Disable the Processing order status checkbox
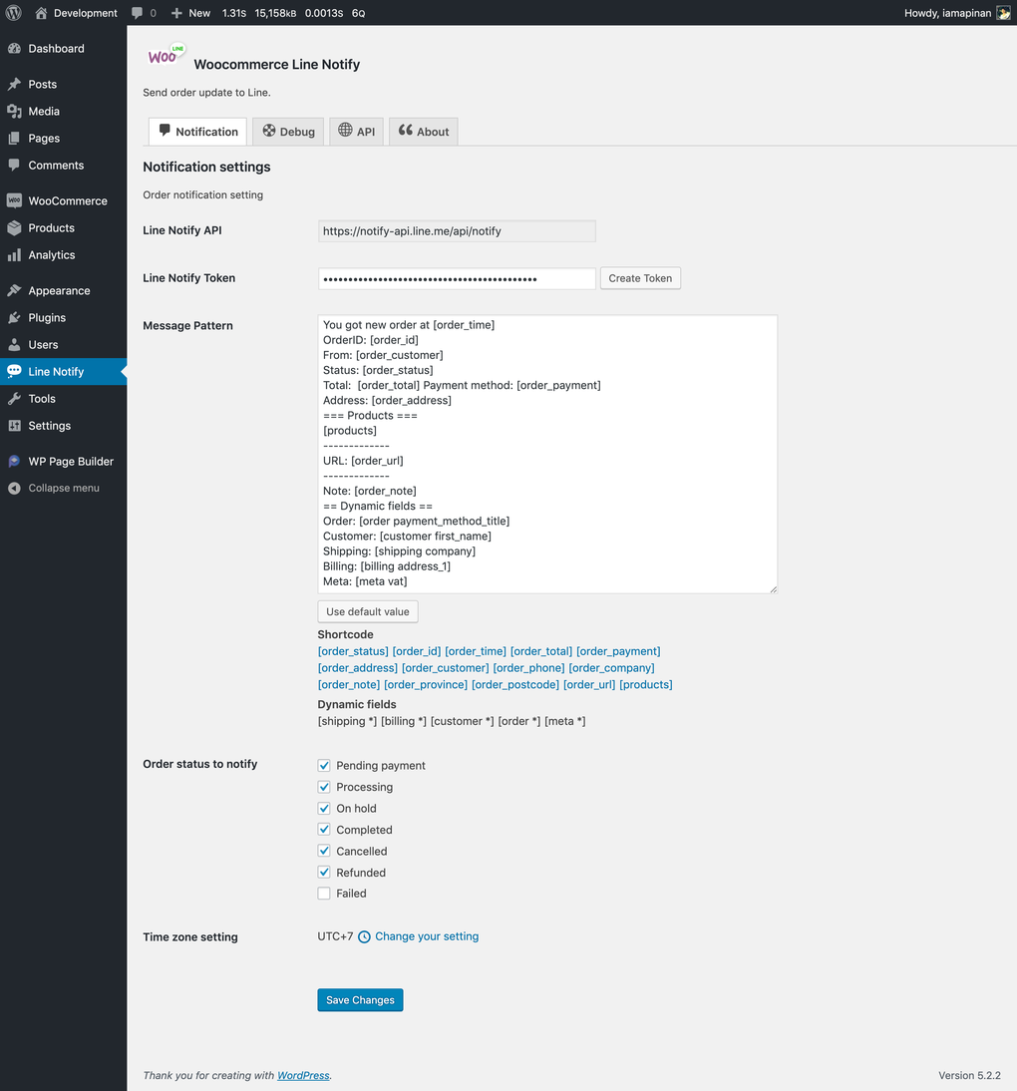Viewport: 1017px width, 1091px height. [x=323, y=787]
